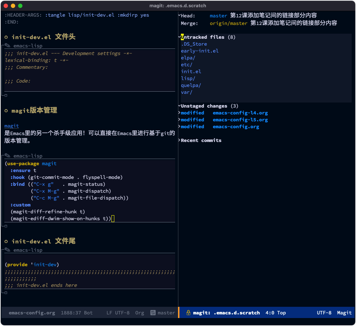
Task: Click :custom keyword in code block
Action: [x=20, y=205]
